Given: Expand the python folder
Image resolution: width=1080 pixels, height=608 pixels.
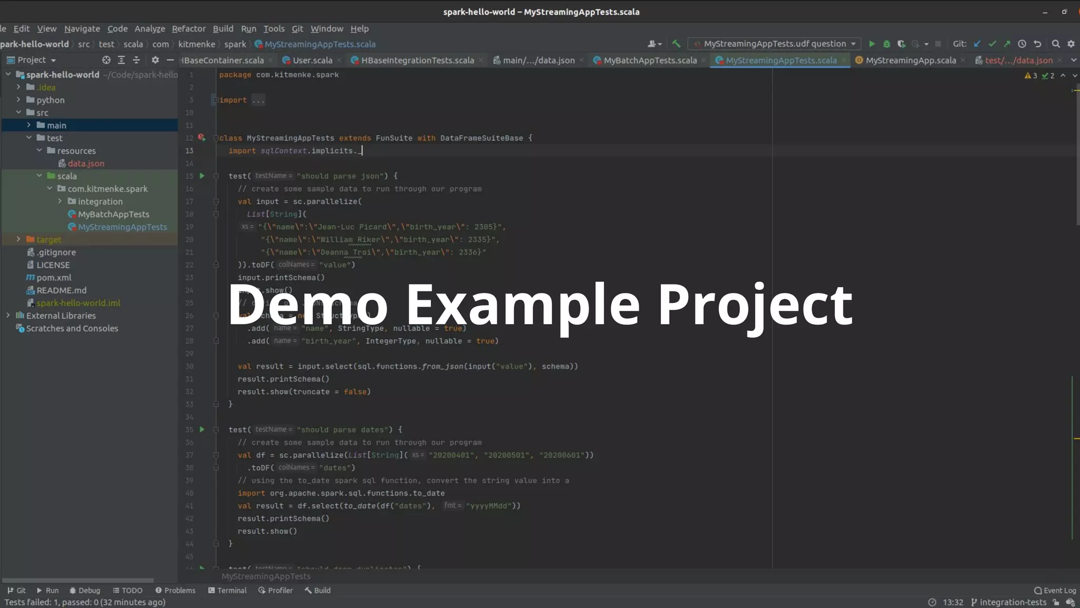Looking at the screenshot, I should click(18, 100).
